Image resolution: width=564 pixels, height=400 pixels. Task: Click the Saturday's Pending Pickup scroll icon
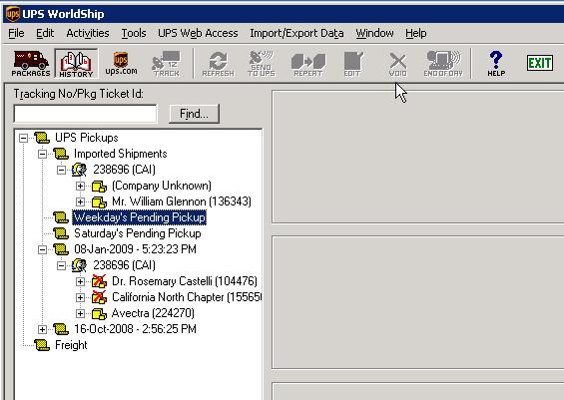61,233
